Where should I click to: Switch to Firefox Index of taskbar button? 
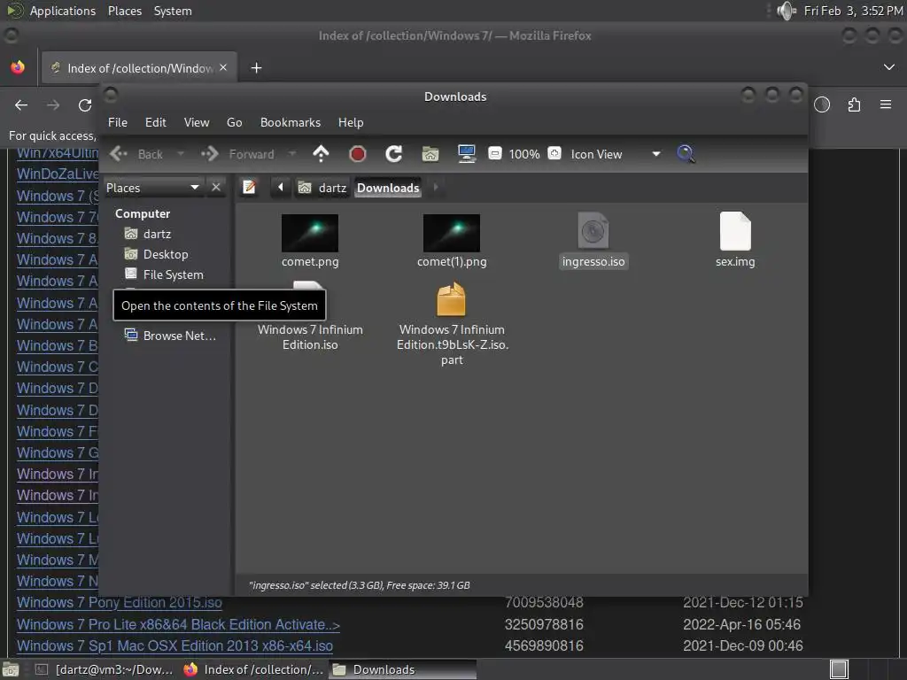point(253,669)
